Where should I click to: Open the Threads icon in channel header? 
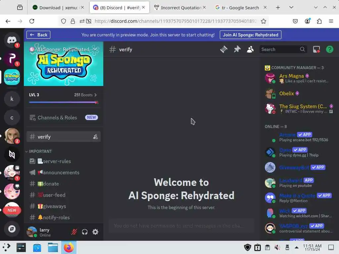(x=224, y=50)
